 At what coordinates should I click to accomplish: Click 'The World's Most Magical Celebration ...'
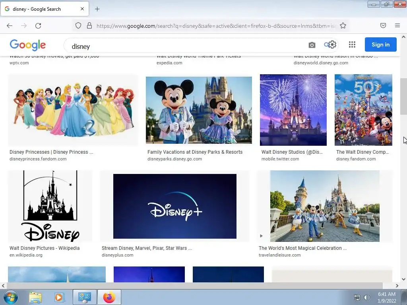[302, 248]
